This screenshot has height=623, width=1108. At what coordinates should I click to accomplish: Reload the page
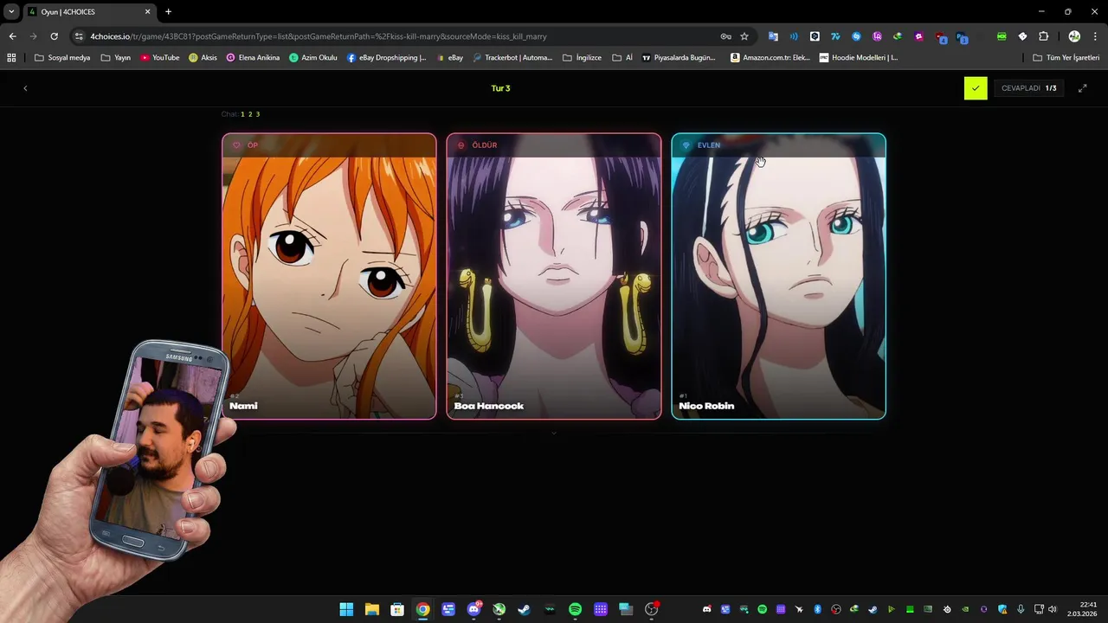[x=54, y=36]
